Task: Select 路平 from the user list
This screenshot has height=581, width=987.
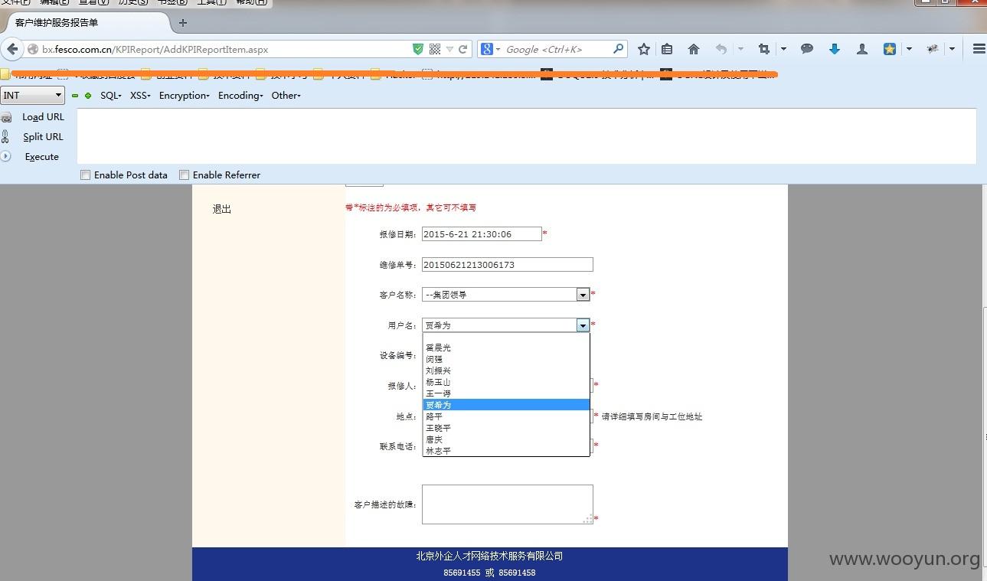Action: pyautogui.click(x=506, y=416)
